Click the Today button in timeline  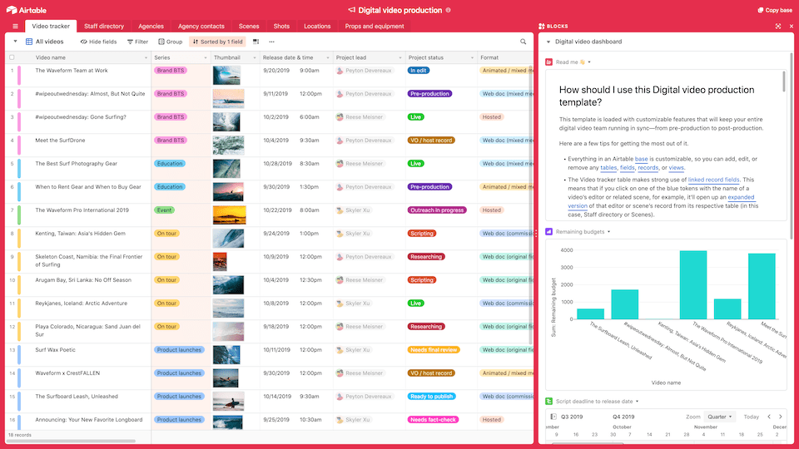click(751, 417)
